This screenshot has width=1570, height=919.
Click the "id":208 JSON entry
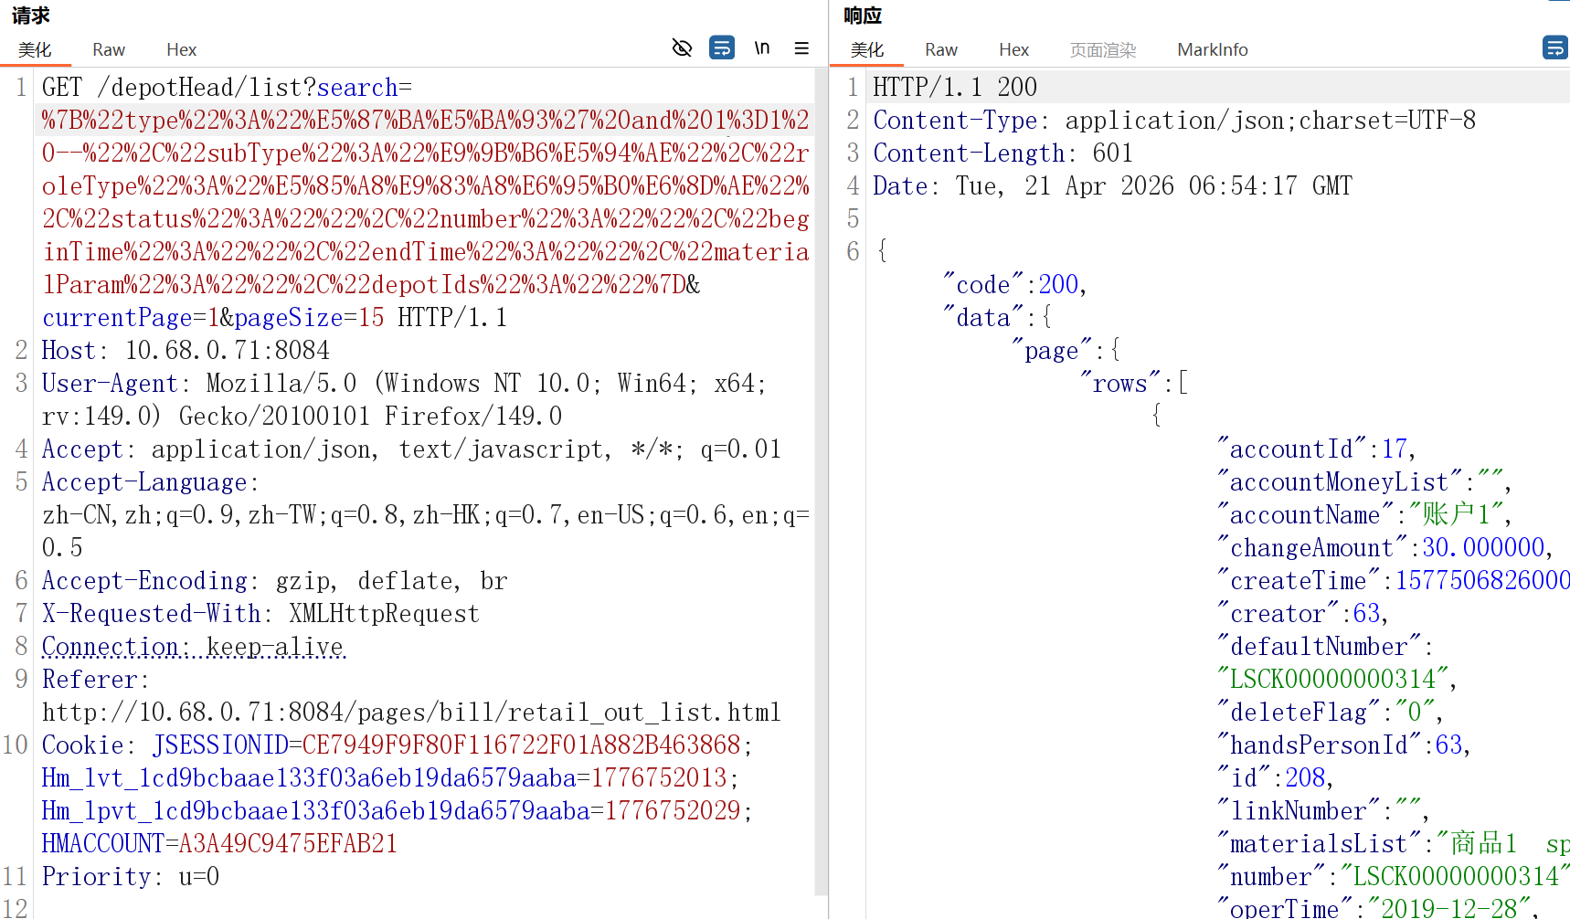pos(1275,778)
